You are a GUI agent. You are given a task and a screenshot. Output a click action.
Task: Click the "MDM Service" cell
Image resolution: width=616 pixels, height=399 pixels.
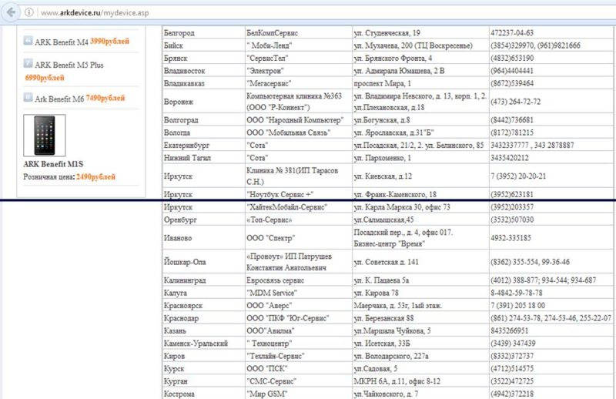pos(299,293)
